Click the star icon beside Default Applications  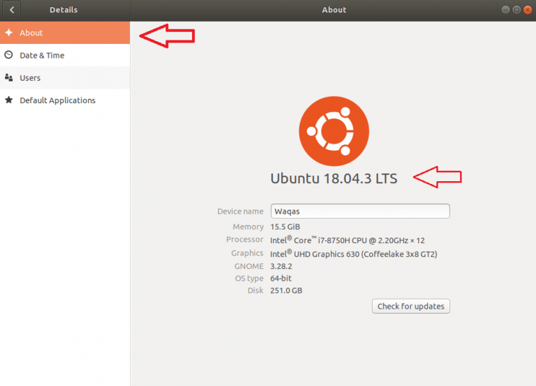[9, 100]
